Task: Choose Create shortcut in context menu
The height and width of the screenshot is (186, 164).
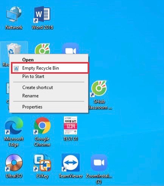Action: (x=37, y=87)
